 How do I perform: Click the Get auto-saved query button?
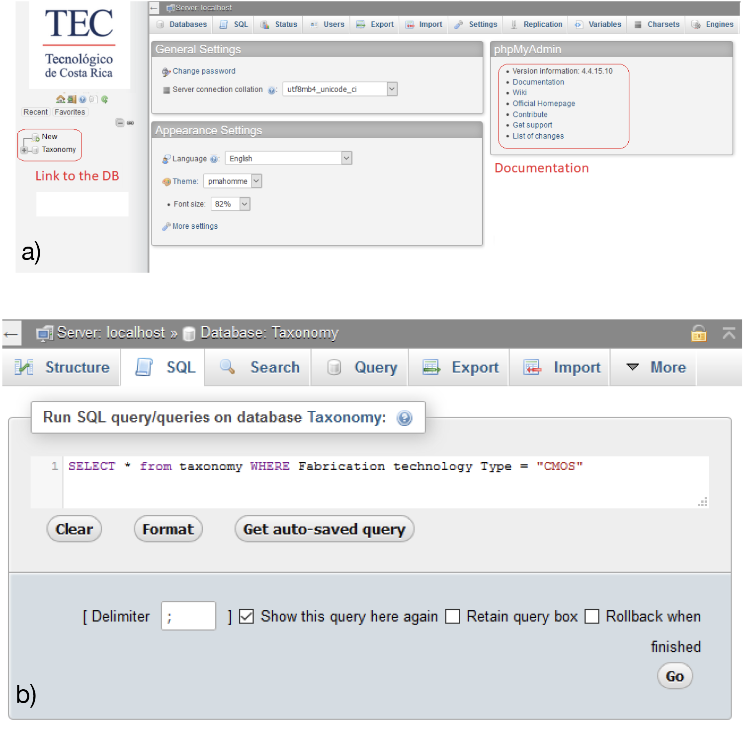pos(324,529)
